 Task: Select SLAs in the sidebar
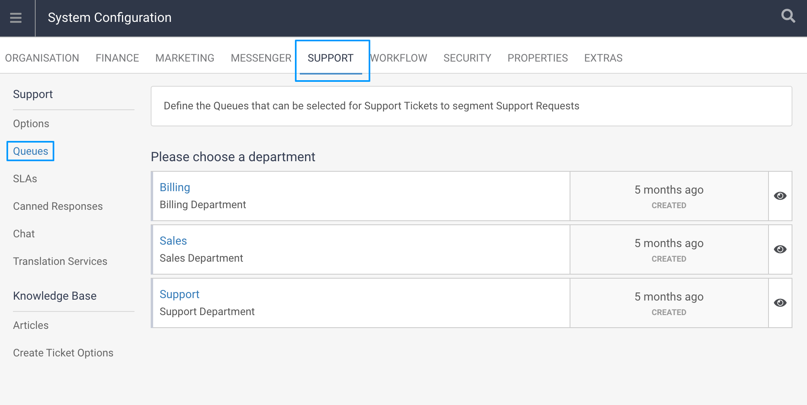[25, 179]
